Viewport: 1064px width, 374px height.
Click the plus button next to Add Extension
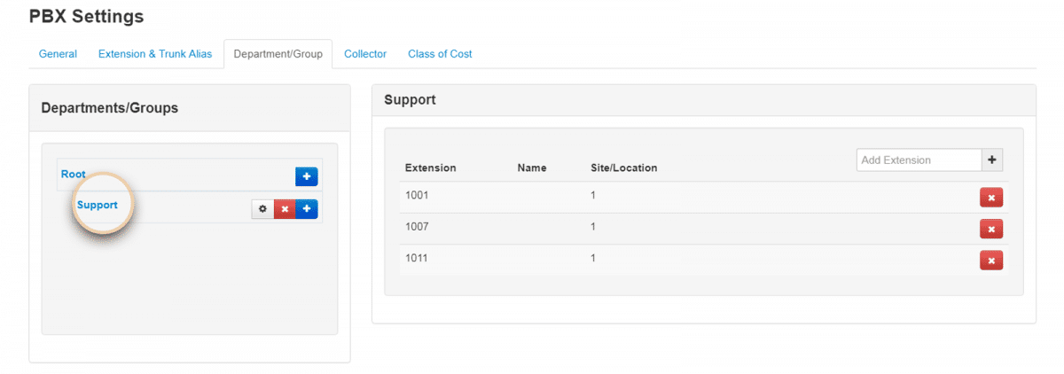pos(992,160)
